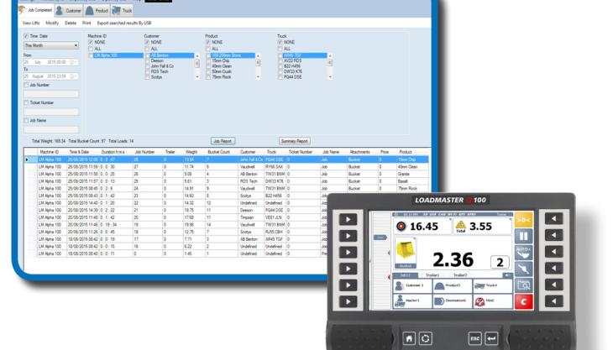613x350 pixels.
Task: Tap the bucket count 2 box
Action: (x=500, y=262)
